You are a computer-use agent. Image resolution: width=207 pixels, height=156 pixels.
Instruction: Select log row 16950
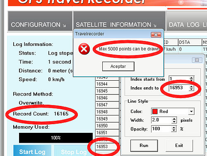(107, 126)
